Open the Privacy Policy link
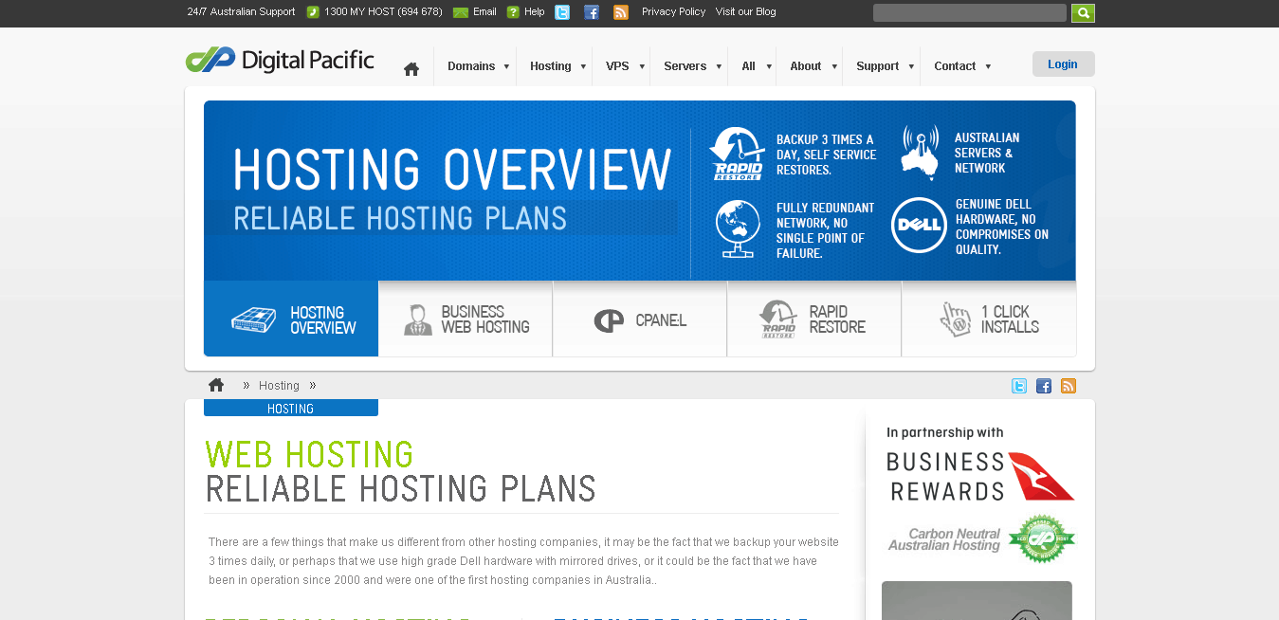 click(x=673, y=12)
